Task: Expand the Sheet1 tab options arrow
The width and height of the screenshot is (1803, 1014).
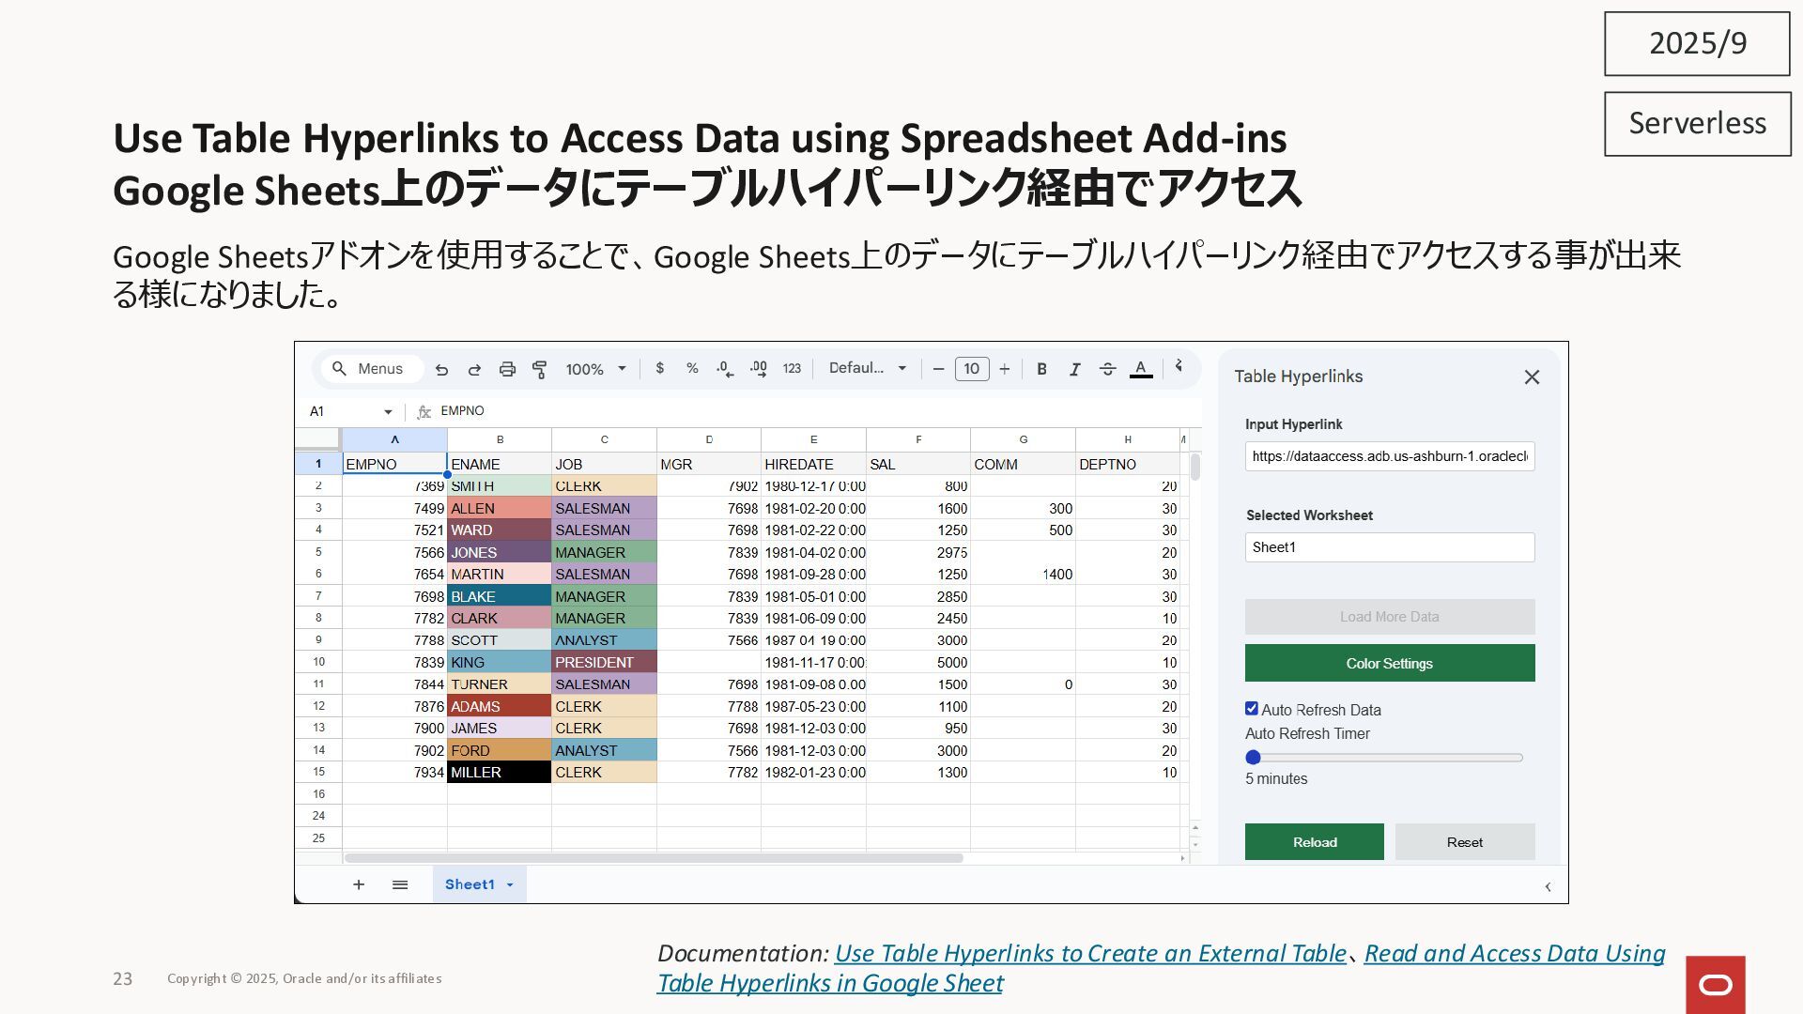Action: click(x=510, y=885)
